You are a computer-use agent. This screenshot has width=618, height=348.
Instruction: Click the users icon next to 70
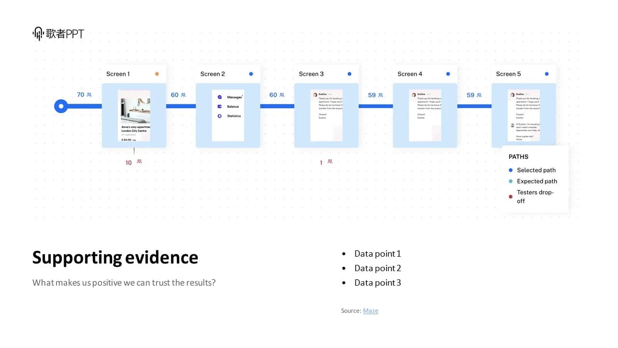89,95
